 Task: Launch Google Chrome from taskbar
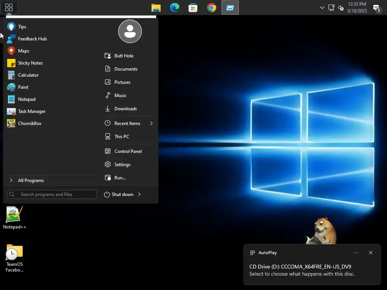pyautogui.click(x=212, y=8)
